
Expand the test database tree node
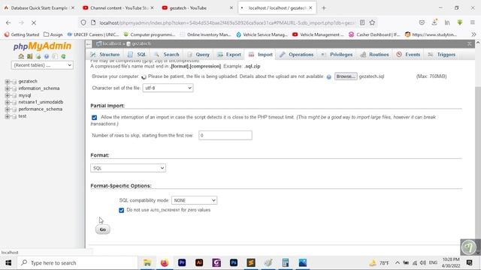(x=7, y=116)
